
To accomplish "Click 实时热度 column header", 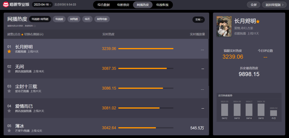I will [108, 34].
